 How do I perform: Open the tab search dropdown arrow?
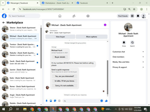3,3
